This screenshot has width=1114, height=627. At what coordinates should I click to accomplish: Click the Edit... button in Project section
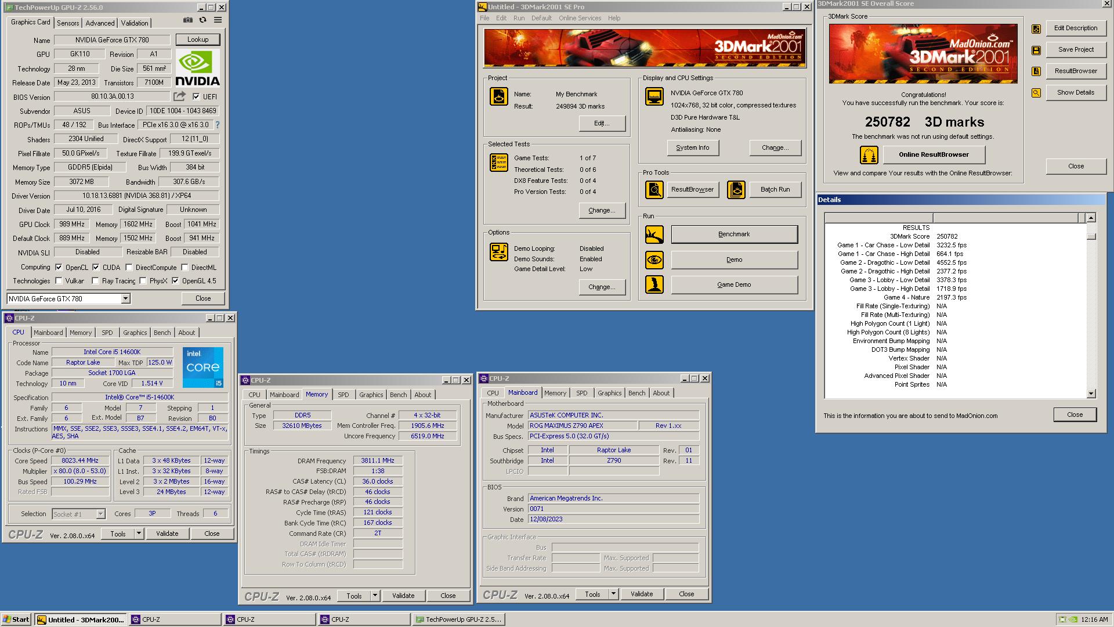click(x=602, y=124)
